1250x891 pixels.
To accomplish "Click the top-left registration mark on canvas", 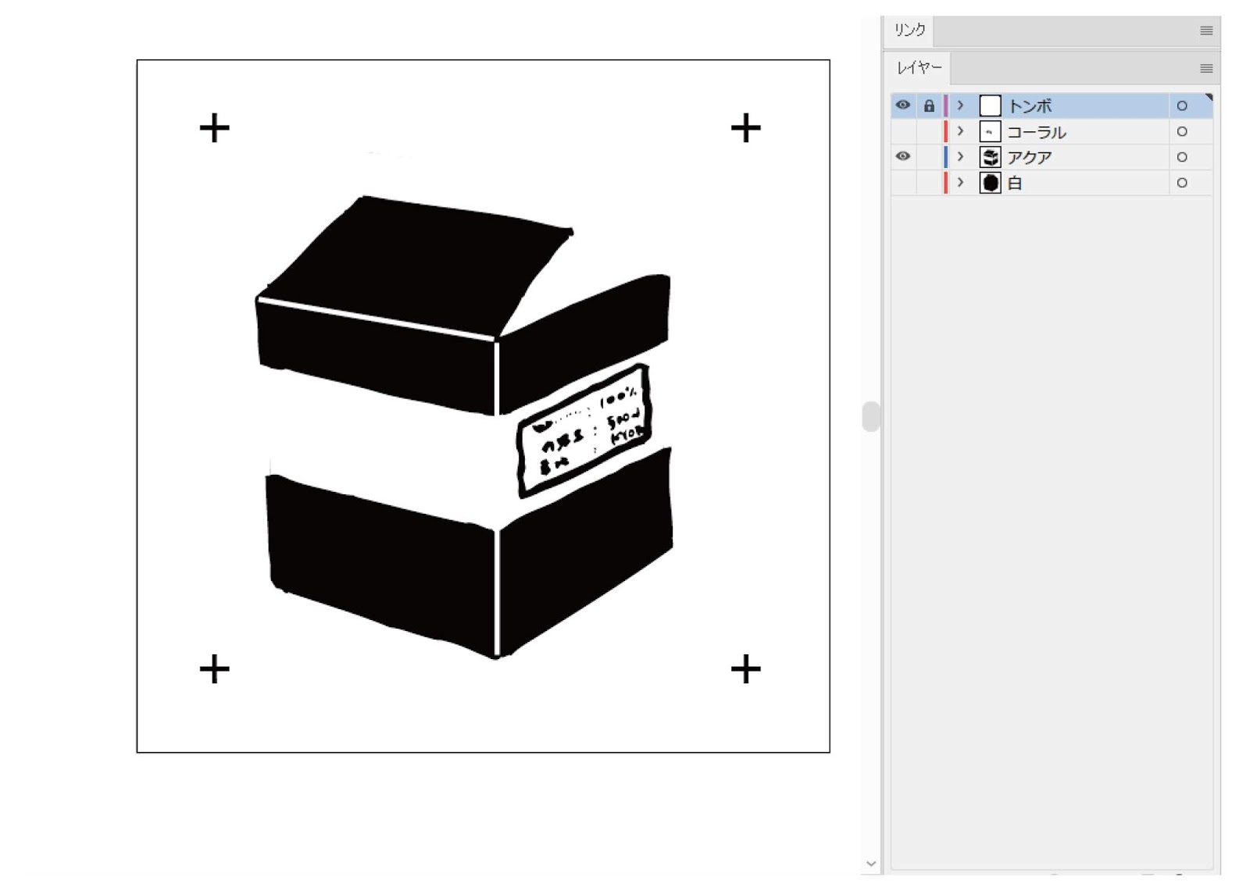I will coord(214,128).
